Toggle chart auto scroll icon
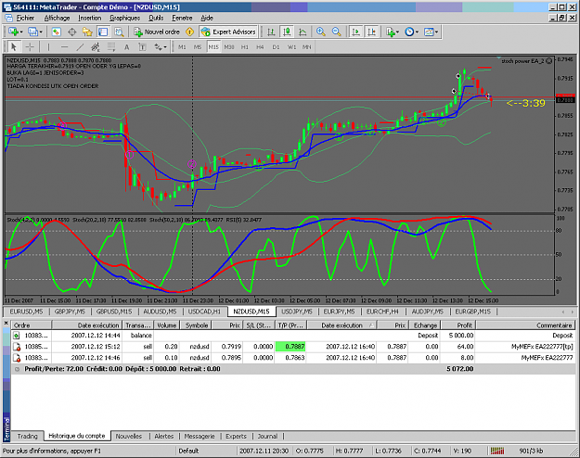This screenshot has height=458, width=580. (355, 32)
